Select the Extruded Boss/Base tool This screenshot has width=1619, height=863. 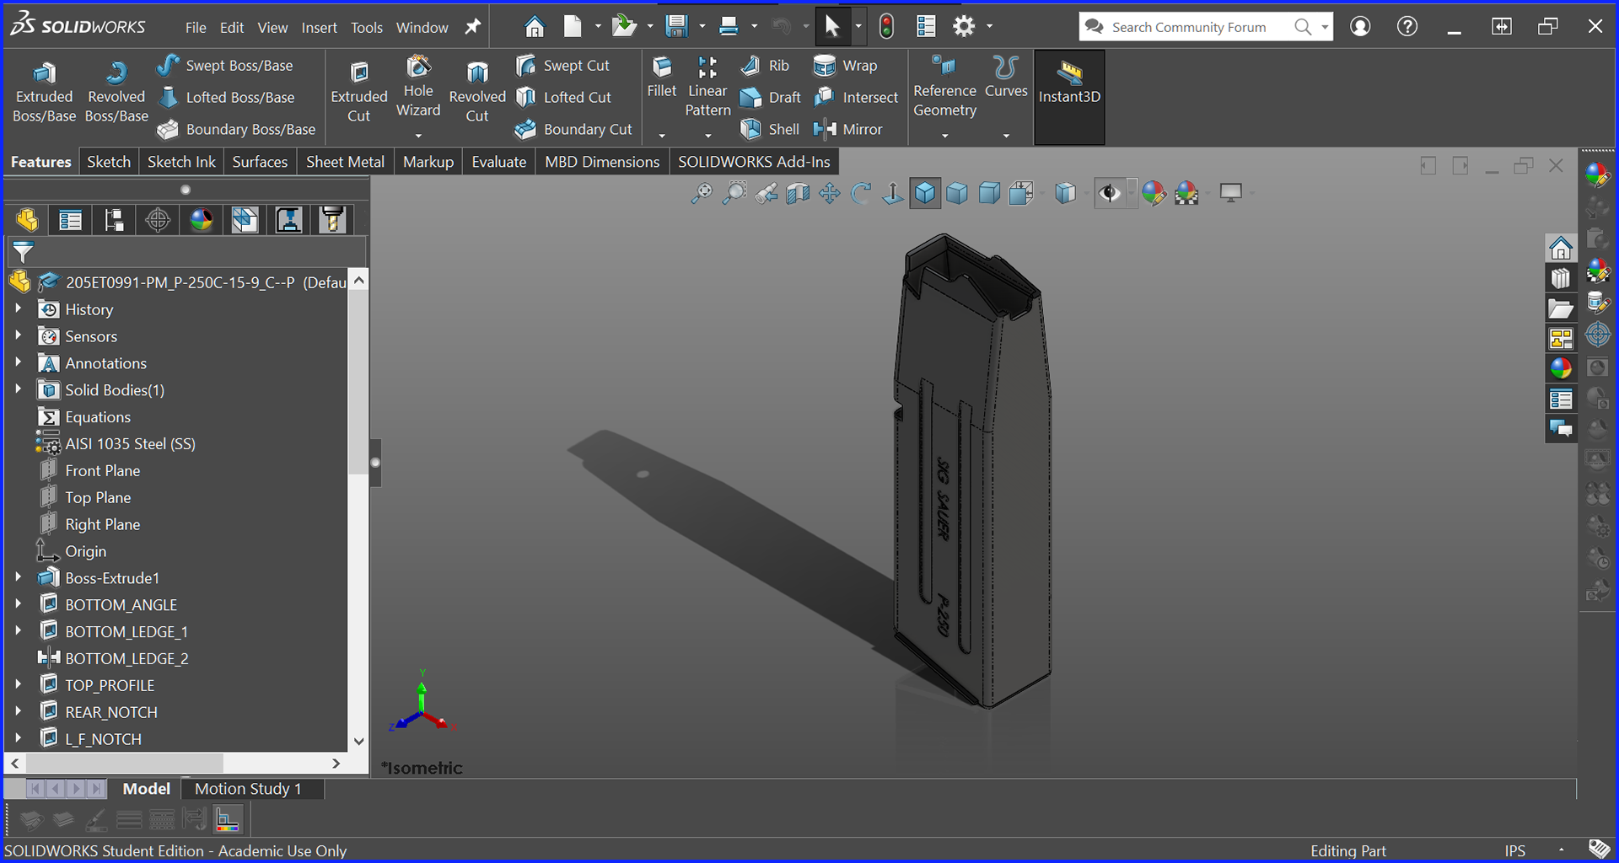coord(44,92)
